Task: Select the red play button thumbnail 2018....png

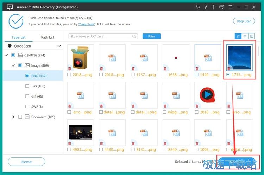Action: 208,95
